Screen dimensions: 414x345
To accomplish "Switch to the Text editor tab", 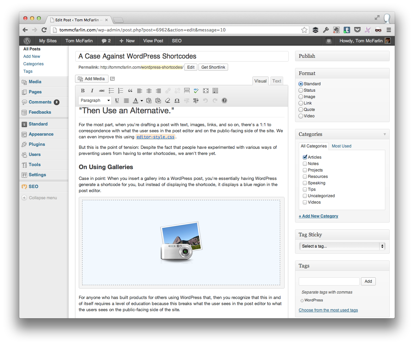I will [x=276, y=81].
